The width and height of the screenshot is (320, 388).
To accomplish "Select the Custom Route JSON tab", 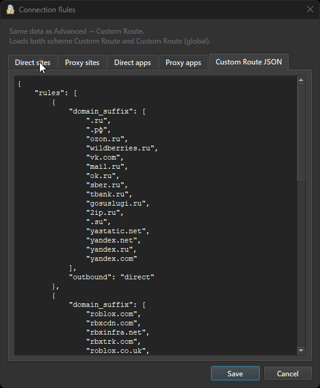I will pos(249,61).
